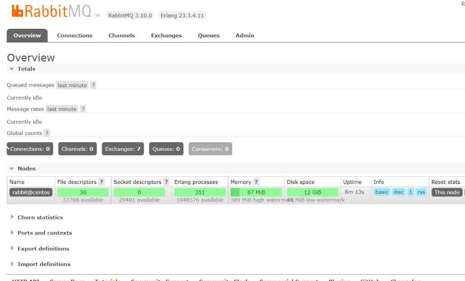Screen dimensions: 465x281
Task: Open help for Global counts
Action: pos(47,133)
